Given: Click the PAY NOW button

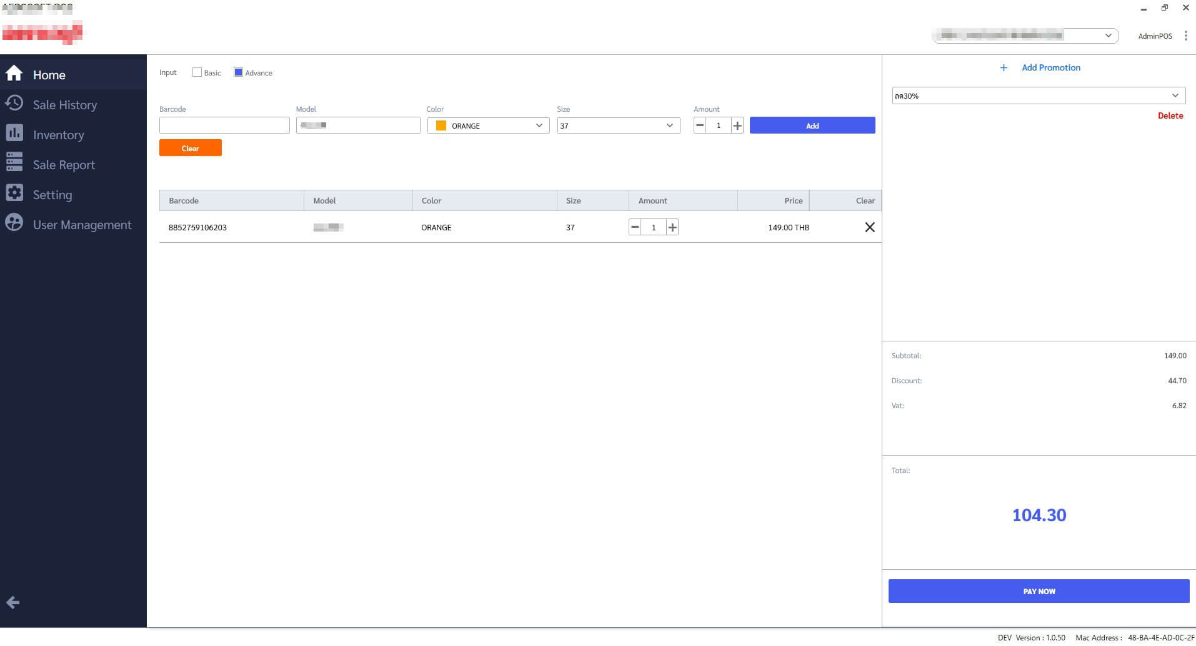Looking at the screenshot, I should [1039, 591].
